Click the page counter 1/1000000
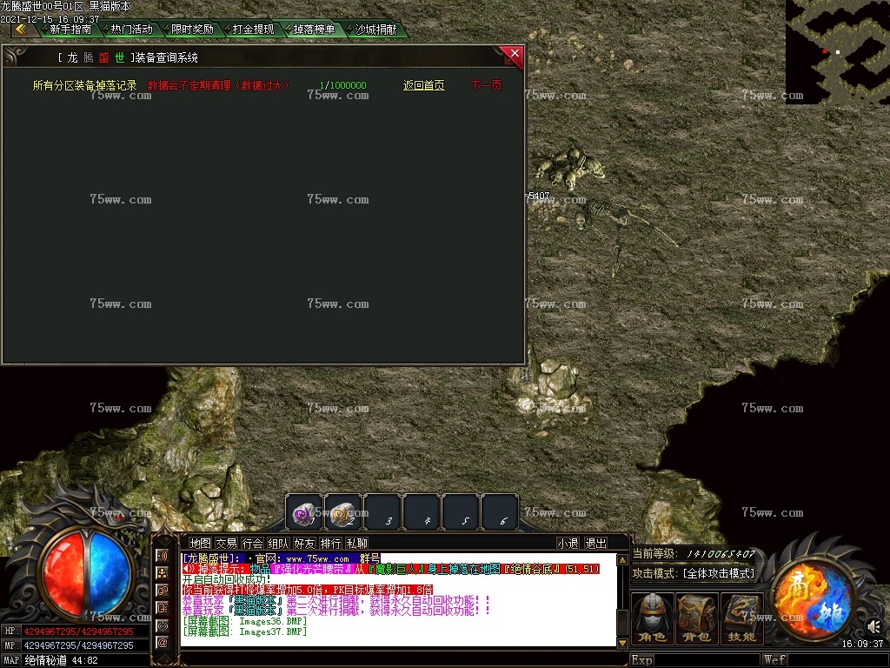890x668 pixels. [342, 85]
